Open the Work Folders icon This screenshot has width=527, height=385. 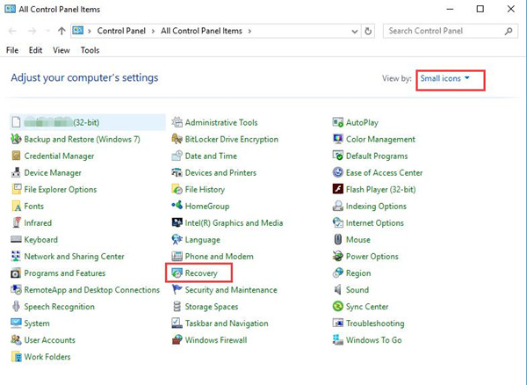tap(16, 357)
